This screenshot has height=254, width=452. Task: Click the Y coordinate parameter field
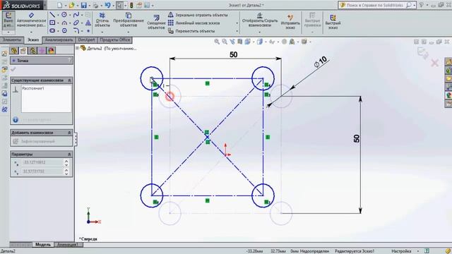click(42, 171)
